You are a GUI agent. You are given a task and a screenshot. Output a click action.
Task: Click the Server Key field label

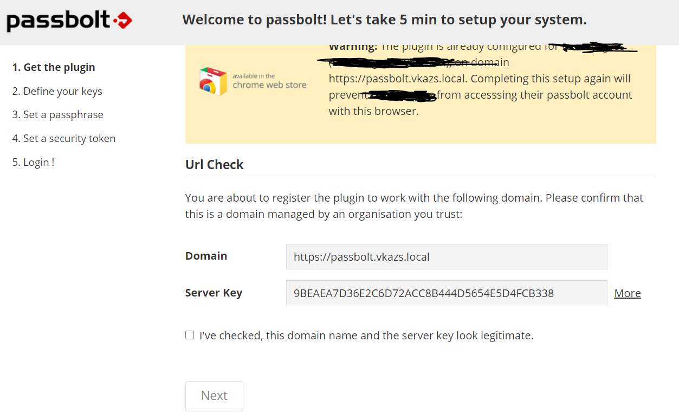214,293
